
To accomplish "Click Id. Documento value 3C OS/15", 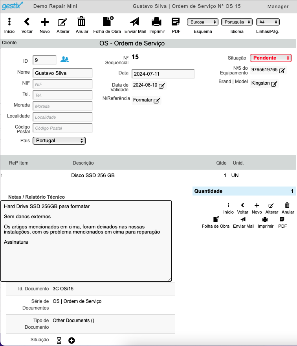I will click(x=63, y=289).
